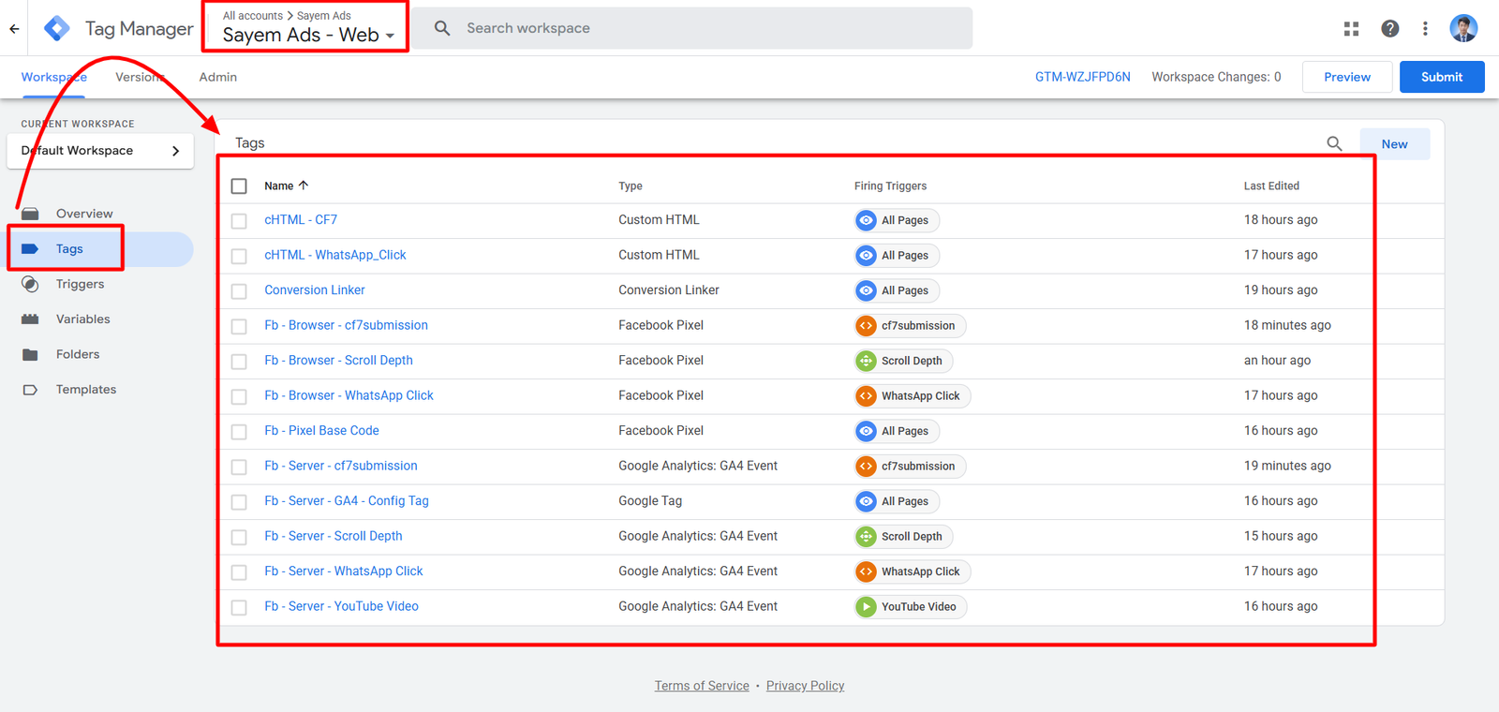This screenshot has width=1499, height=712.
Task: Click the search icon in the Tags panel
Action: point(1334,143)
